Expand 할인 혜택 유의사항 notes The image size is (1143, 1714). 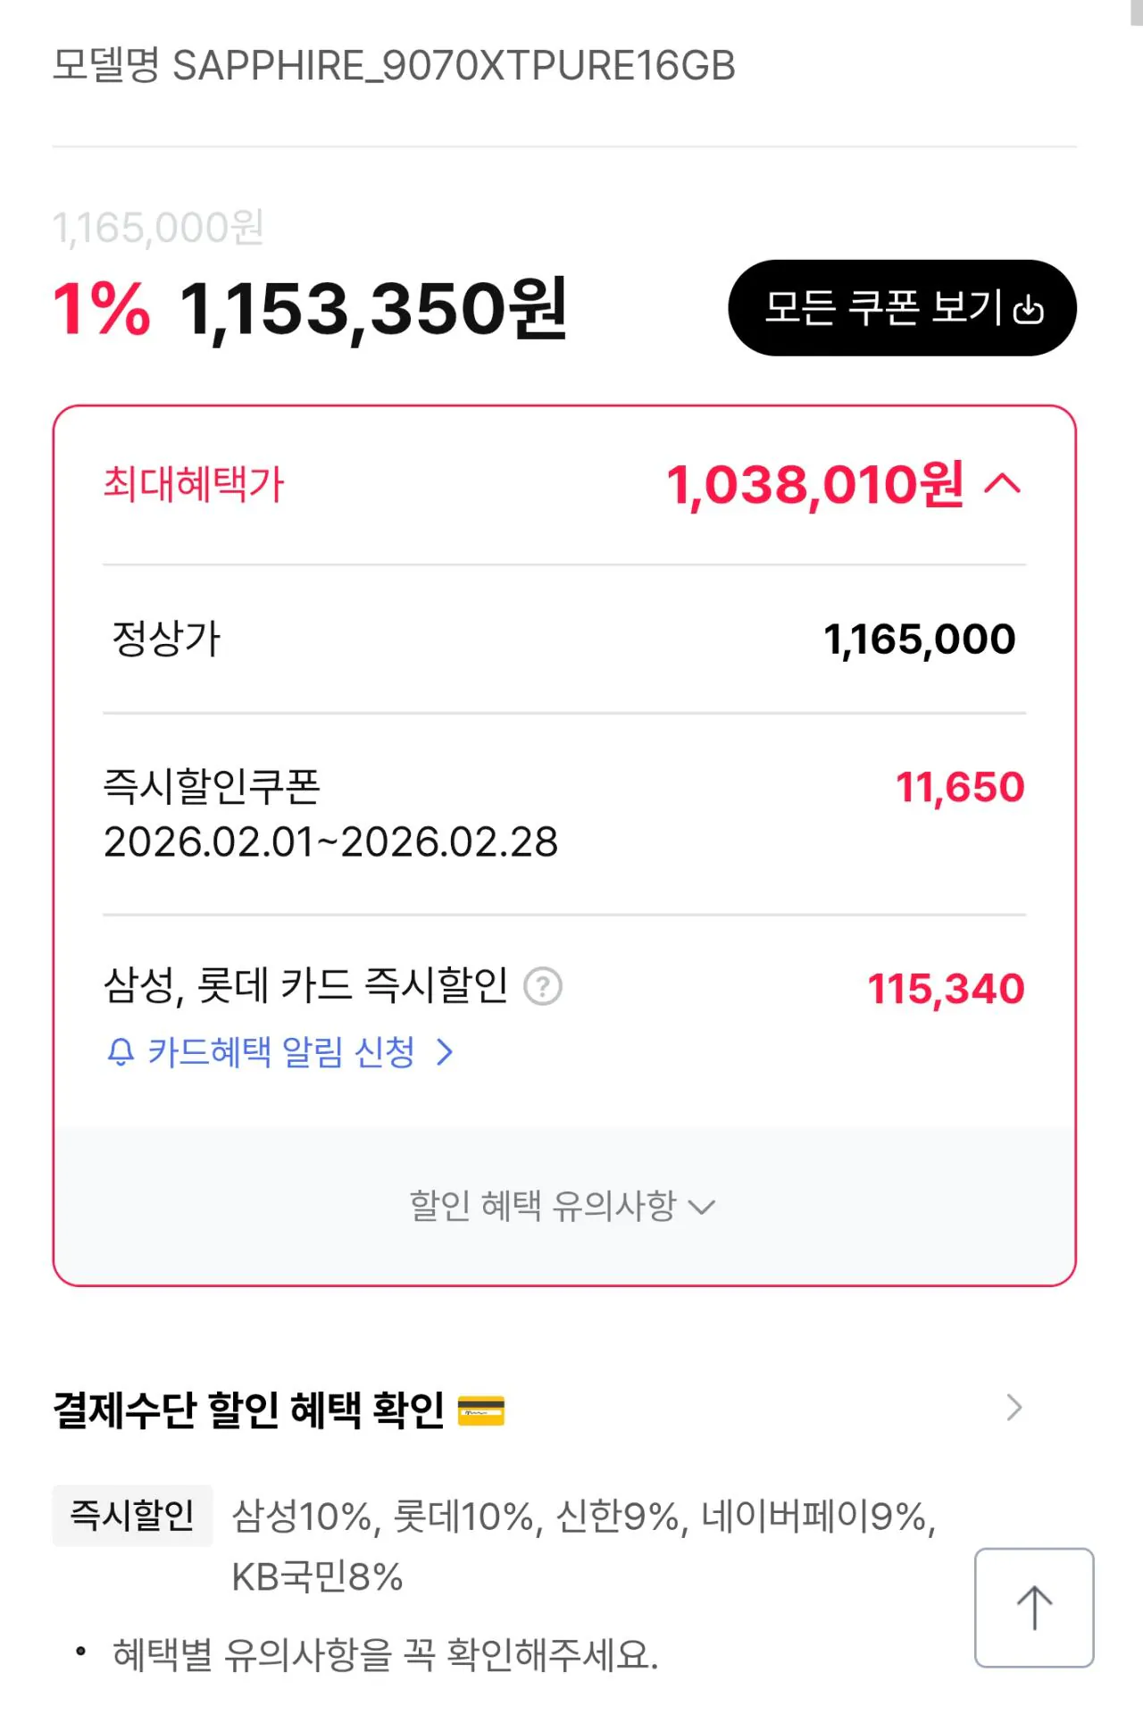tap(563, 1206)
